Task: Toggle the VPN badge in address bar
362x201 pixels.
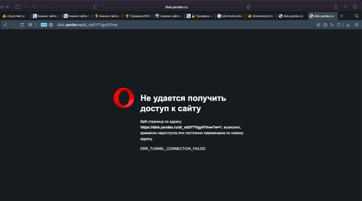Action: pyautogui.click(x=44, y=25)
